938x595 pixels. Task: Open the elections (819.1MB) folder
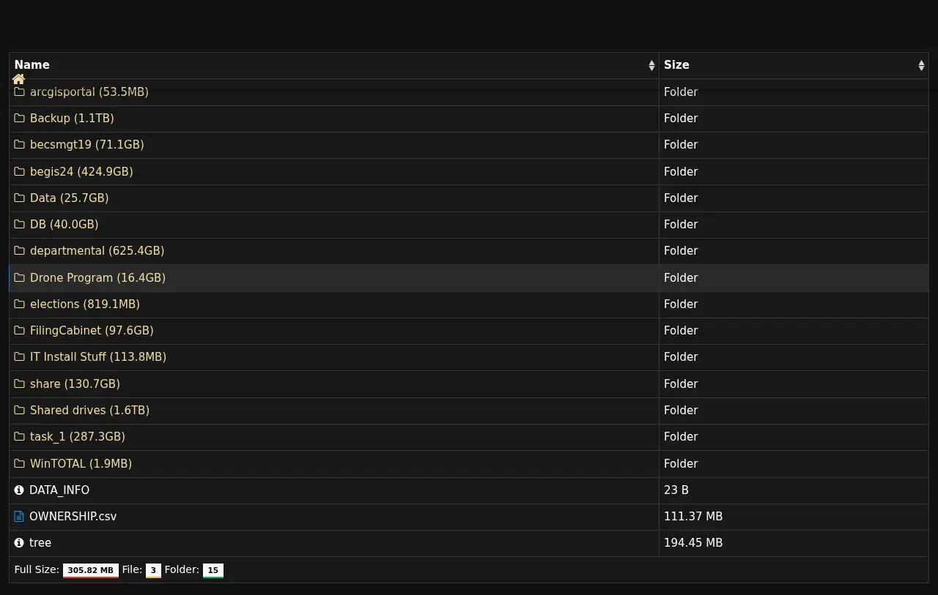pyautogui.click(x=84, y=304)
